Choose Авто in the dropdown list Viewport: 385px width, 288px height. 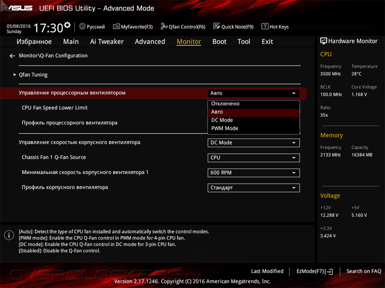click(x=253, y=112)
